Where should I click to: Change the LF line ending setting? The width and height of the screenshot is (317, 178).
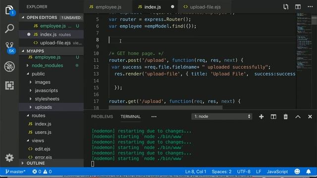tap(259, 172)
